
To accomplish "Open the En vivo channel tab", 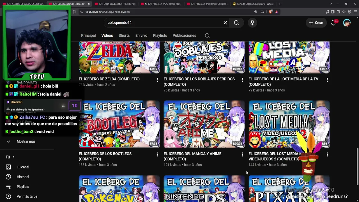I will click(141, 36).
